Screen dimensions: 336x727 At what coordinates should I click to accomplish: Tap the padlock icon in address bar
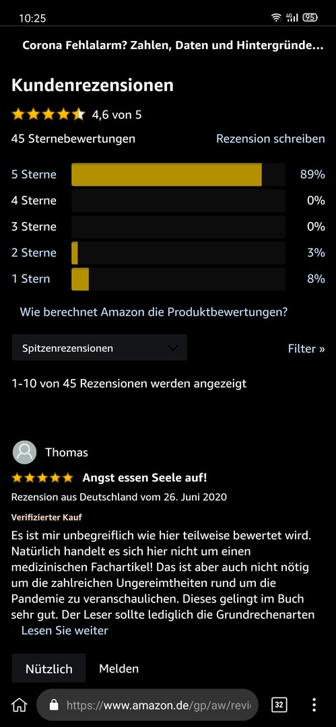point(54,705)
